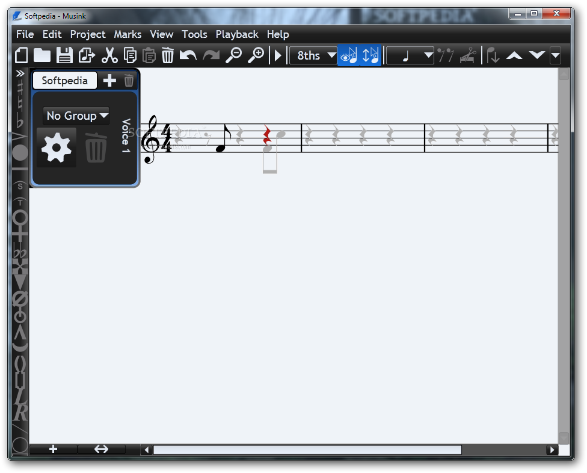Click the treble clef on the staff

[150, 139]
